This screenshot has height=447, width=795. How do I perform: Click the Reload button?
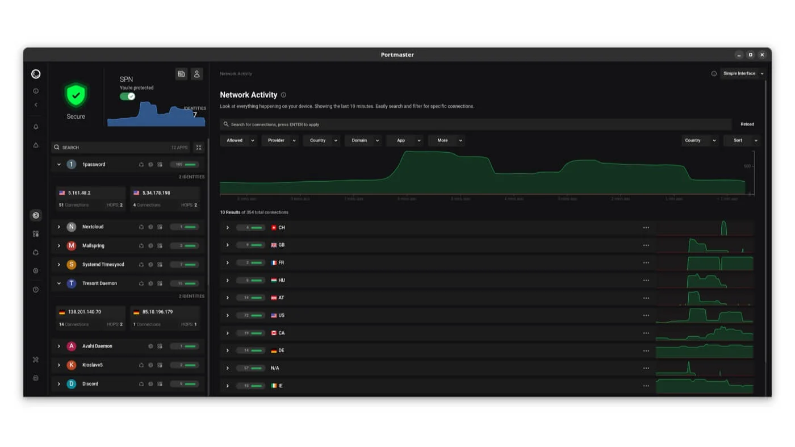click(747, 124)
